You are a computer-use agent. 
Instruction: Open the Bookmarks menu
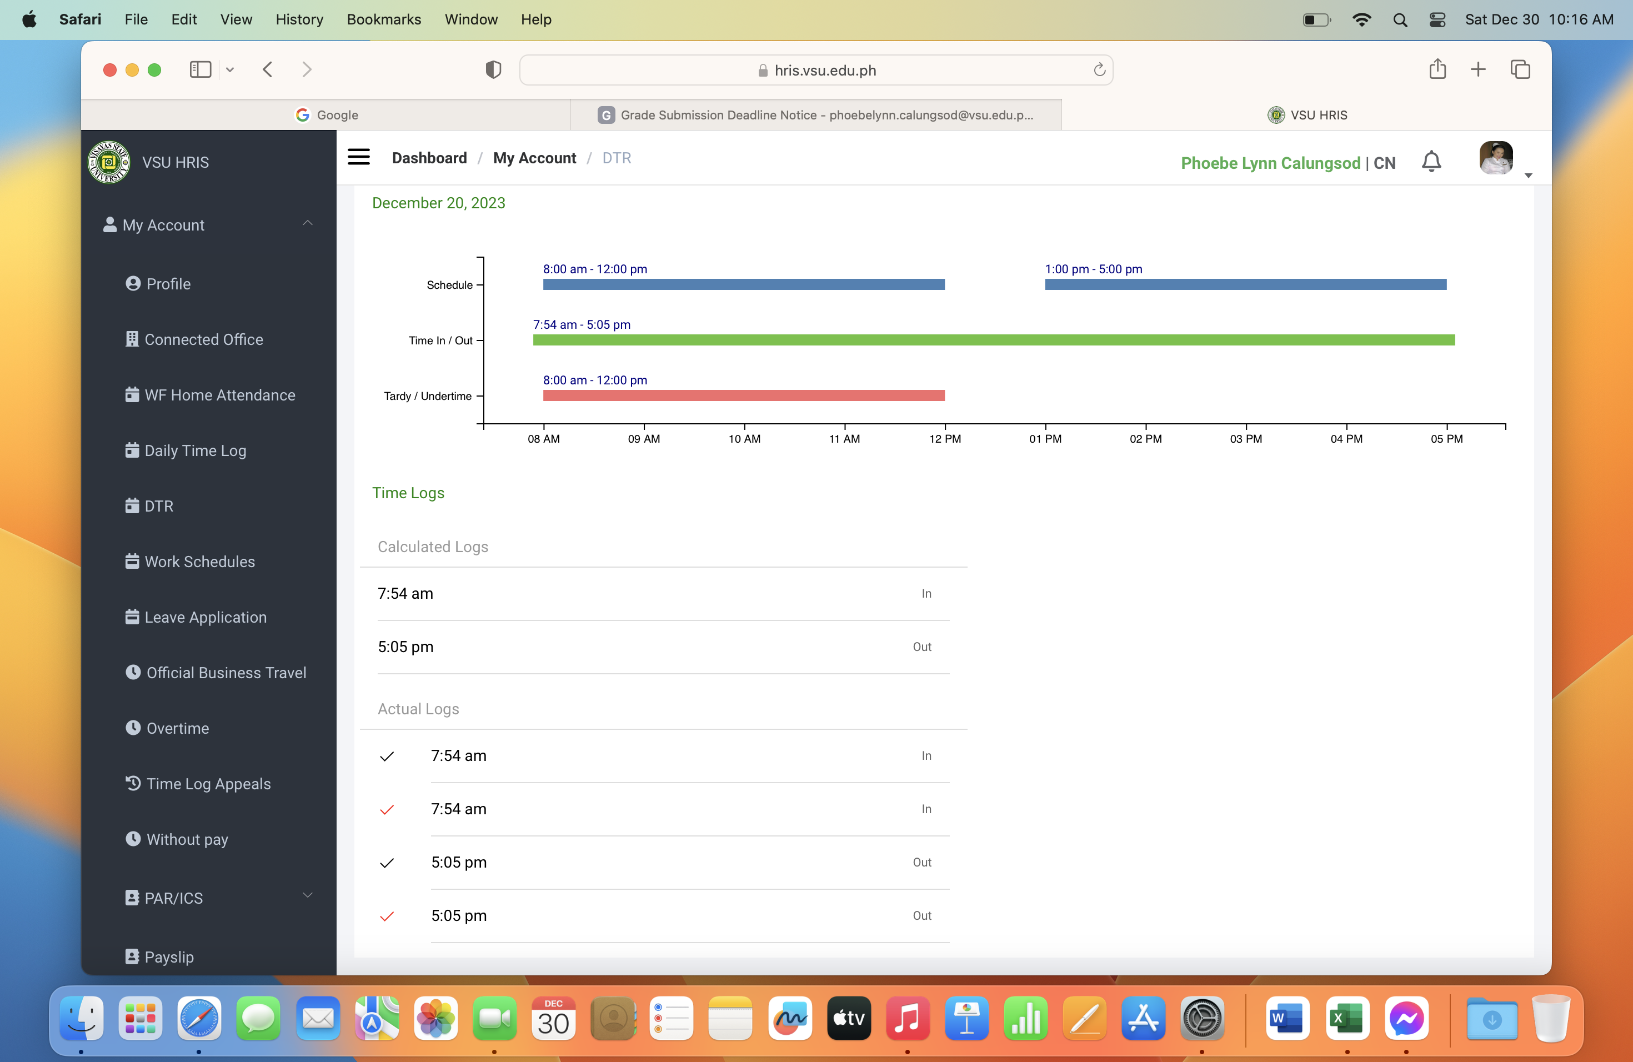tap(384, 19)
